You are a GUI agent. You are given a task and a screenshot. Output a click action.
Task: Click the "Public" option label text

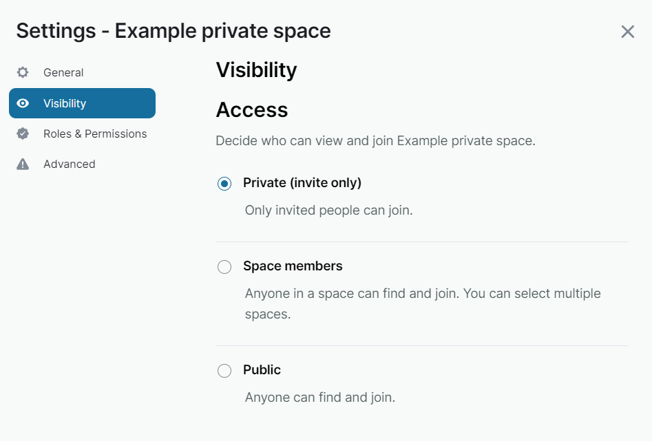click(x=262, y=369)
